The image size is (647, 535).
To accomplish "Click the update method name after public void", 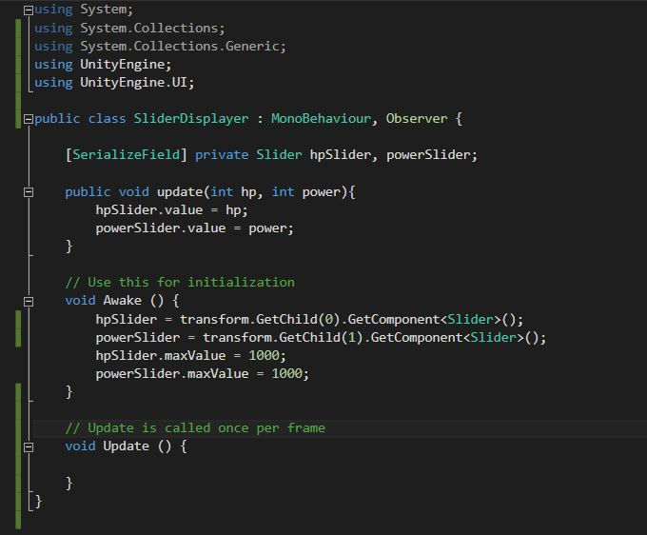I will coord(180,192).
